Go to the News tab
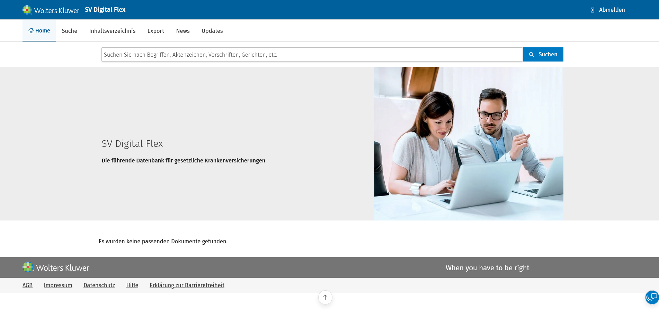 [183, 31]
